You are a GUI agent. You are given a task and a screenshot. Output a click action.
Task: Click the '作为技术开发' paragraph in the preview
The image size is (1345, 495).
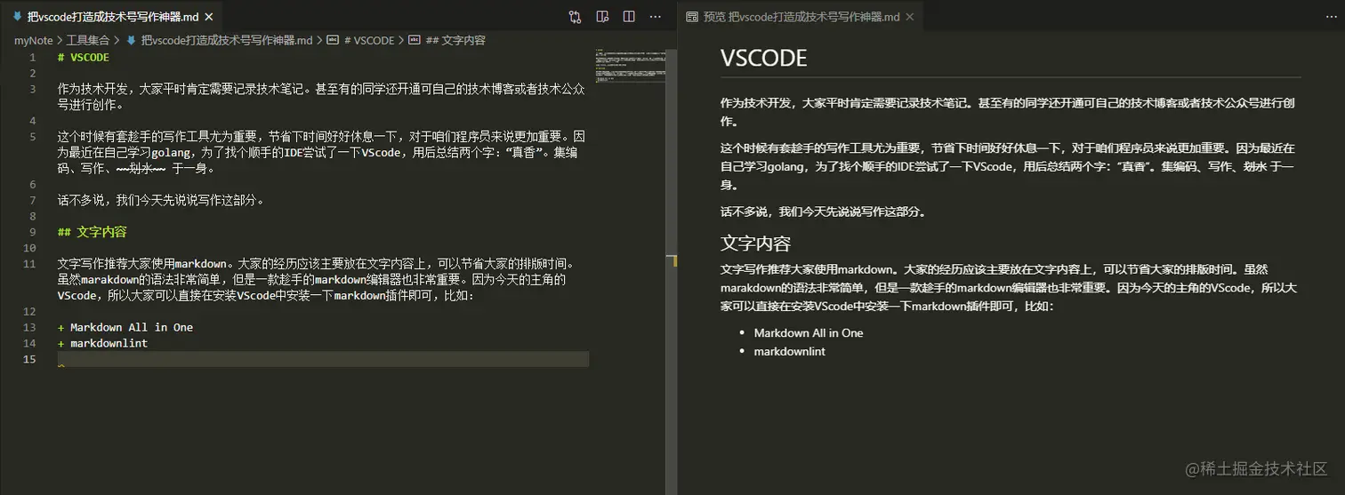tap(1009, 112)
